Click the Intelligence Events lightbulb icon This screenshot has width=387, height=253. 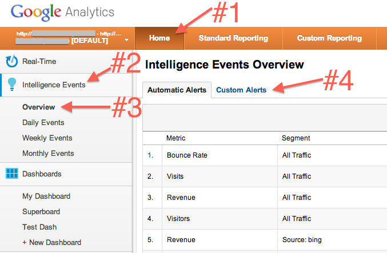click(x=12, y=85)
